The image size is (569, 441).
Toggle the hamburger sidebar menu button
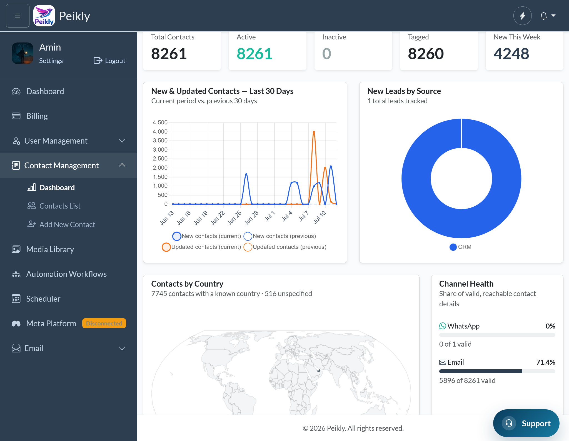(18, 16)
